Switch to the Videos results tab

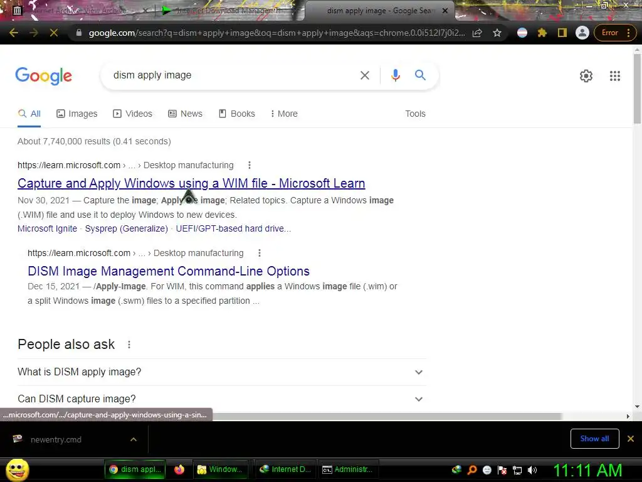tap(133, 114)
